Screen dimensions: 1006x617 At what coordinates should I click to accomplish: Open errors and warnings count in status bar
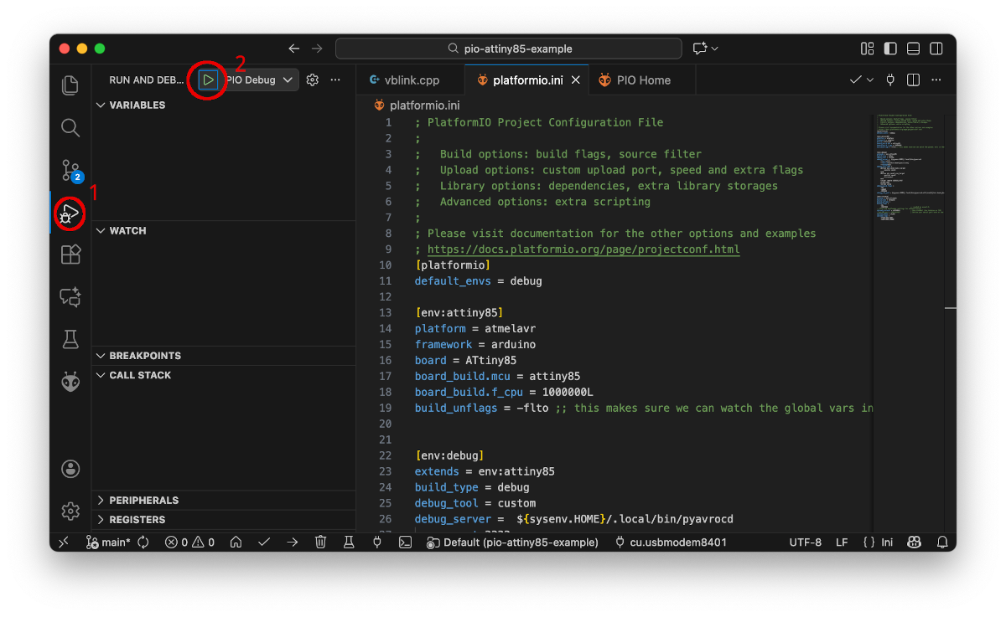point(189,542)
